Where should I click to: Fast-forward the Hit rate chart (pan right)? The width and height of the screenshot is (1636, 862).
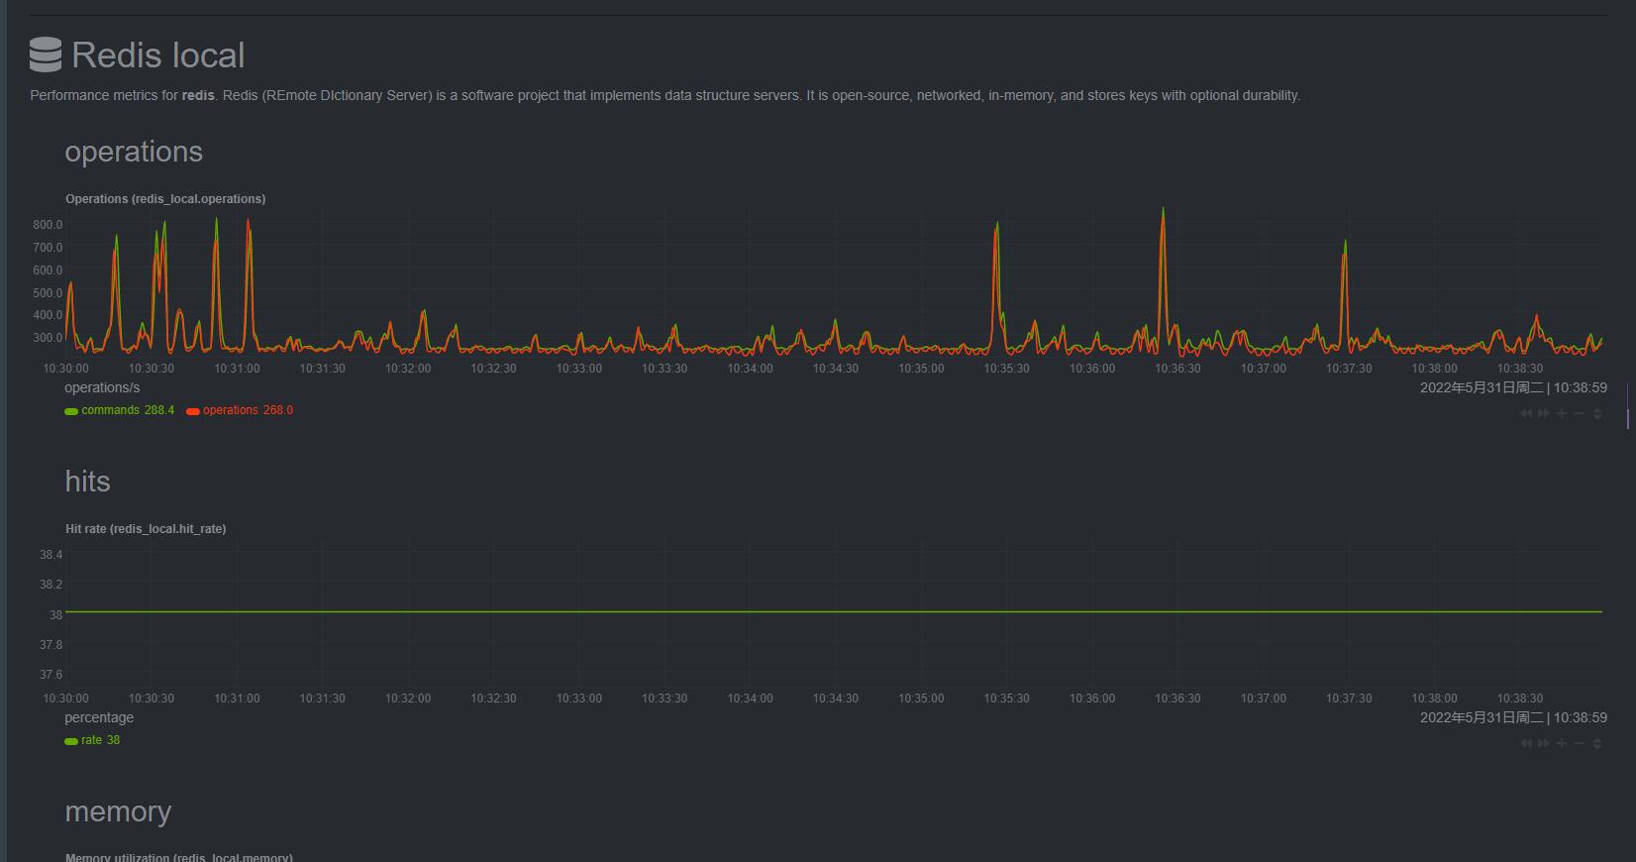tap(1544, 743)
